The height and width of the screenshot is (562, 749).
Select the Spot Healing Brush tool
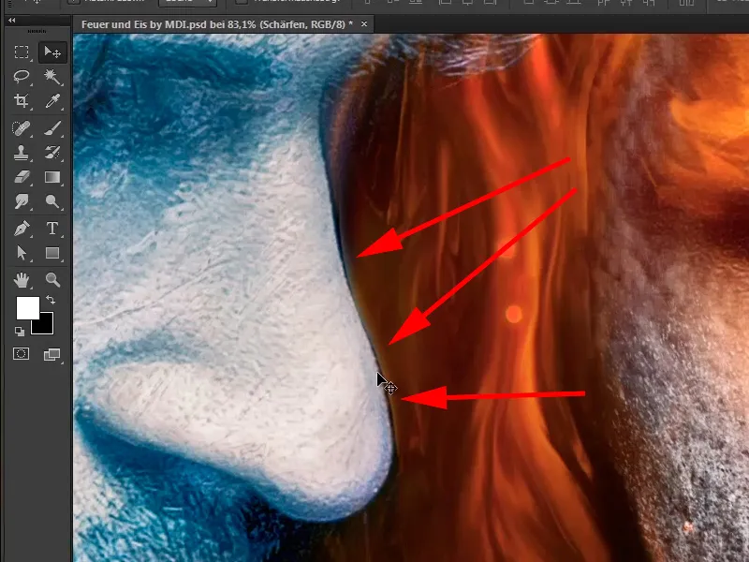22,128
